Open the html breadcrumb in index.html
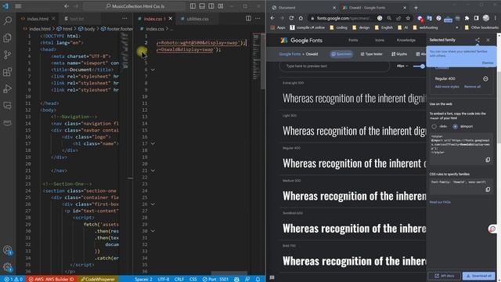The image size is (501, 282). click(x=64, y=29)
